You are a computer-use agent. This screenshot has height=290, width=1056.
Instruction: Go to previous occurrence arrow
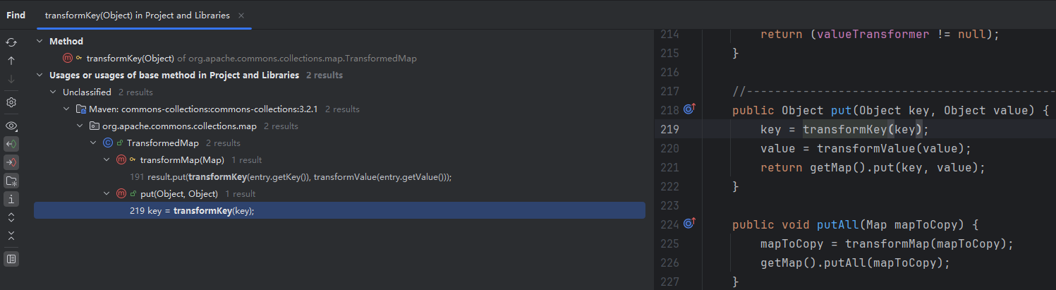(11, 61)
